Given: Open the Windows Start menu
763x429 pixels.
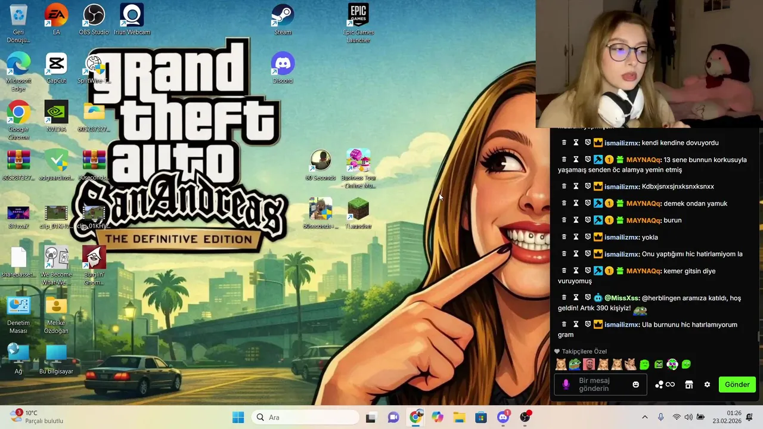Looking at the screenshot, I should point(238,417).
